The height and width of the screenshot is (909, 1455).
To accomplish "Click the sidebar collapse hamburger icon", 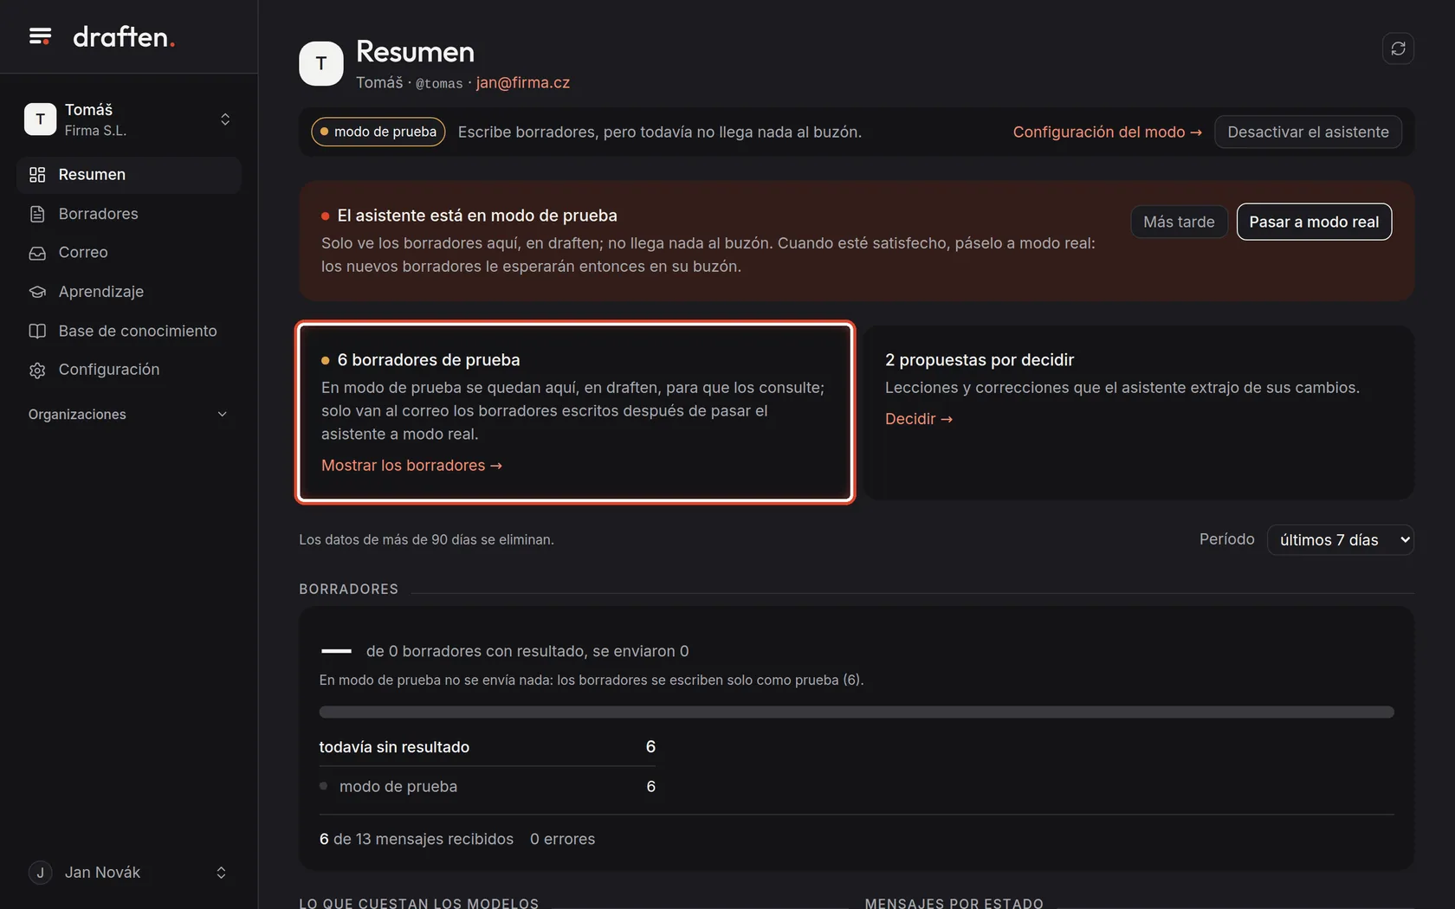I will coord(40,36).
